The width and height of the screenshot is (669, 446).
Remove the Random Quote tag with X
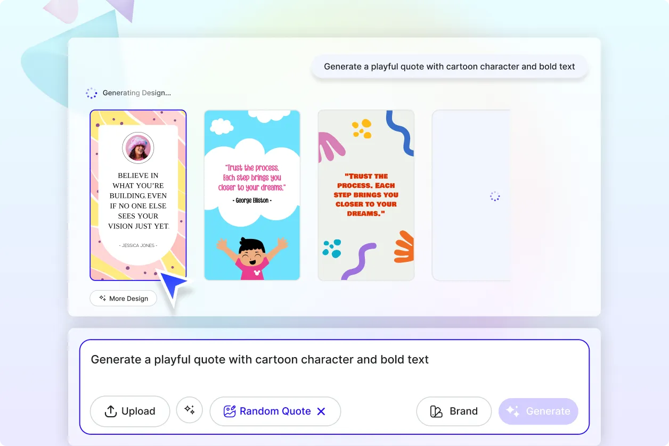[x=321, y=411]
